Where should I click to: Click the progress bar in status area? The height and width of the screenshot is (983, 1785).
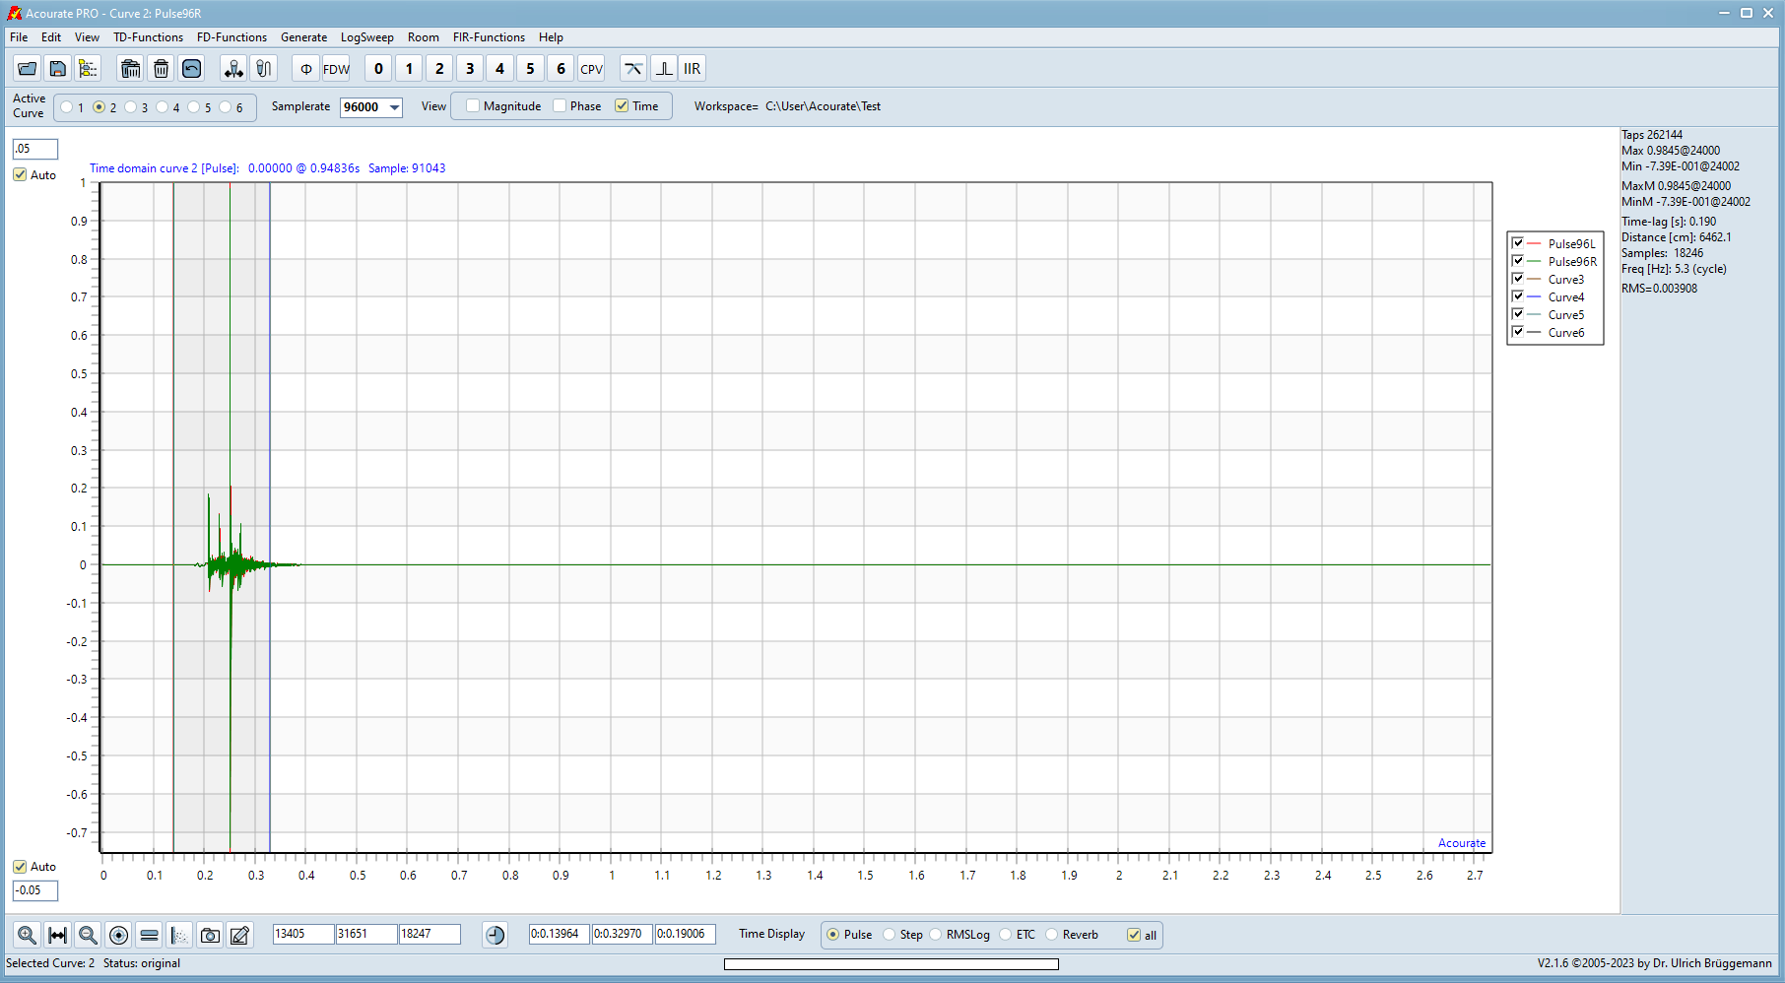891,964
